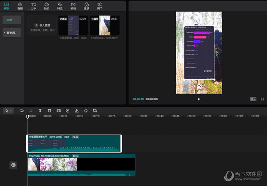The image size is (267, 186).
Task: Open the 特效 (Effects) panel
Action: 60,6
